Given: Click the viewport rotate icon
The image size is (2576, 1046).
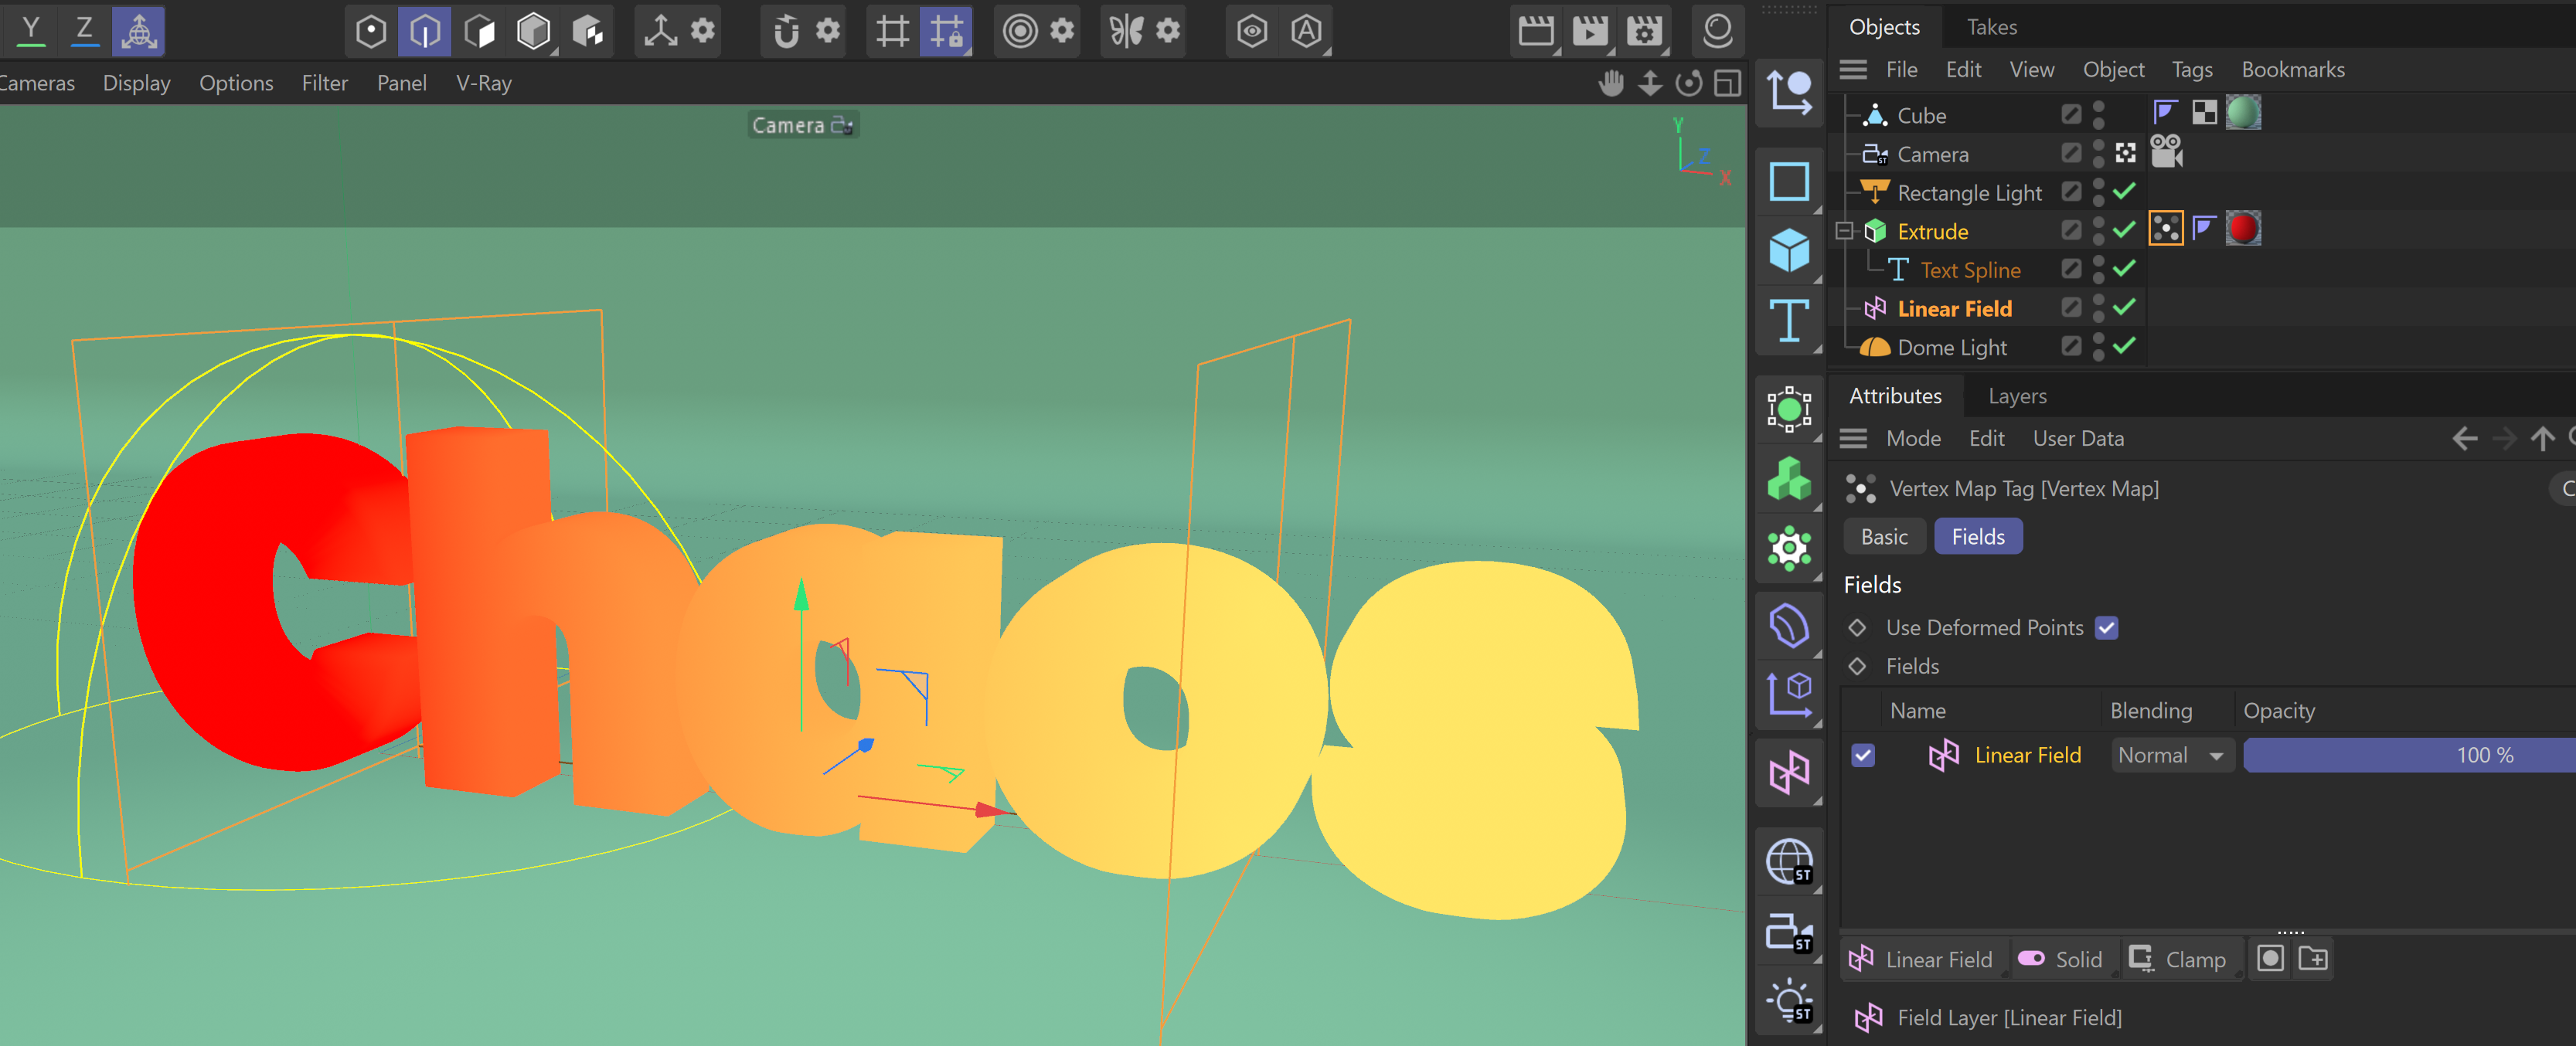Looking at the screenshot, I should pyautogui.click(x=1689, y=83).
